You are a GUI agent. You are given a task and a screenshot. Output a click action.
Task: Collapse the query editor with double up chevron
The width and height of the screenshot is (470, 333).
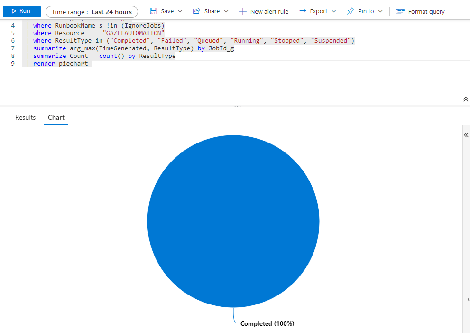click(466, 99)
